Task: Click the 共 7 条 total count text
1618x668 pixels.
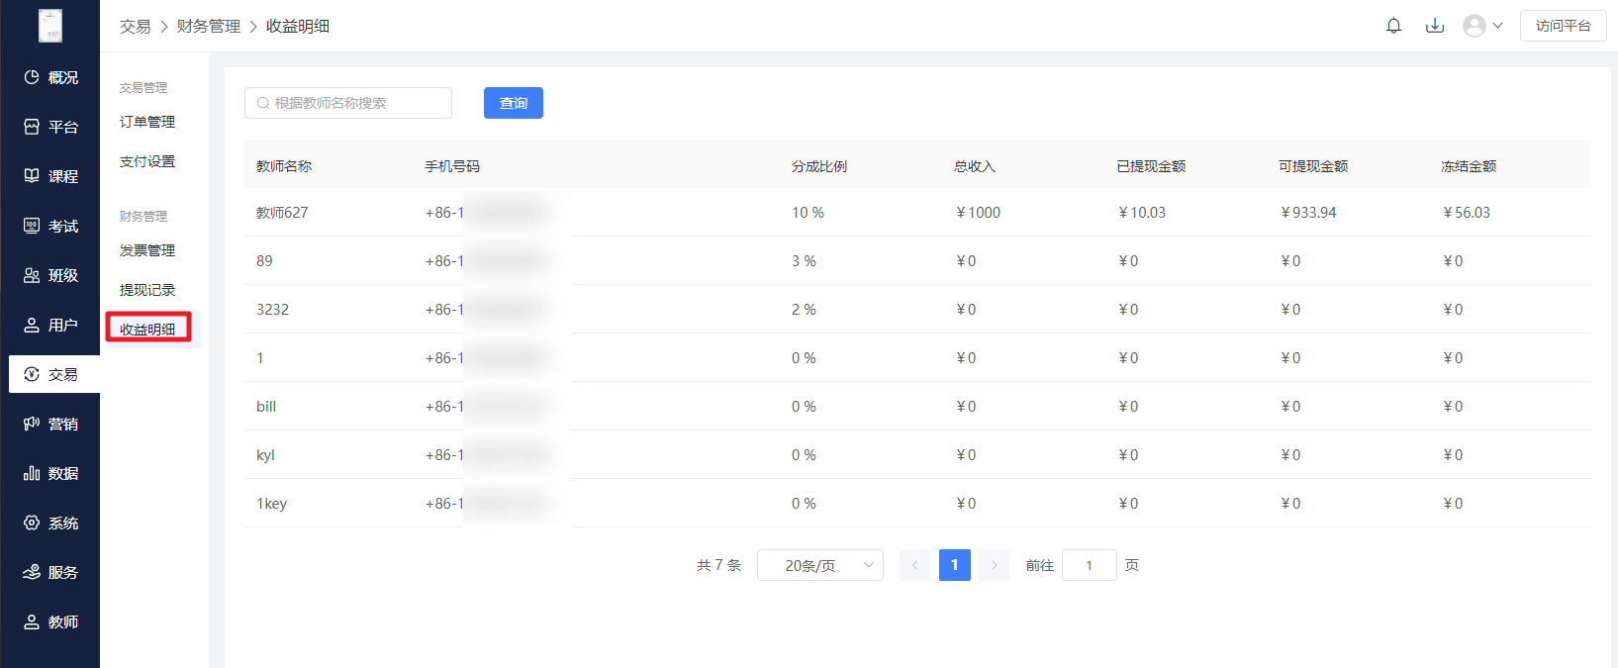Action: pyautogui.click(x=718, y=565)
